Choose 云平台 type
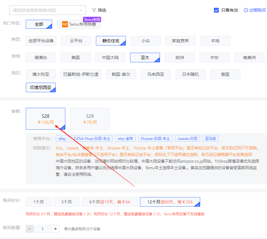The width and height of the screenshot is (267, 239). (x=76, y=41)
